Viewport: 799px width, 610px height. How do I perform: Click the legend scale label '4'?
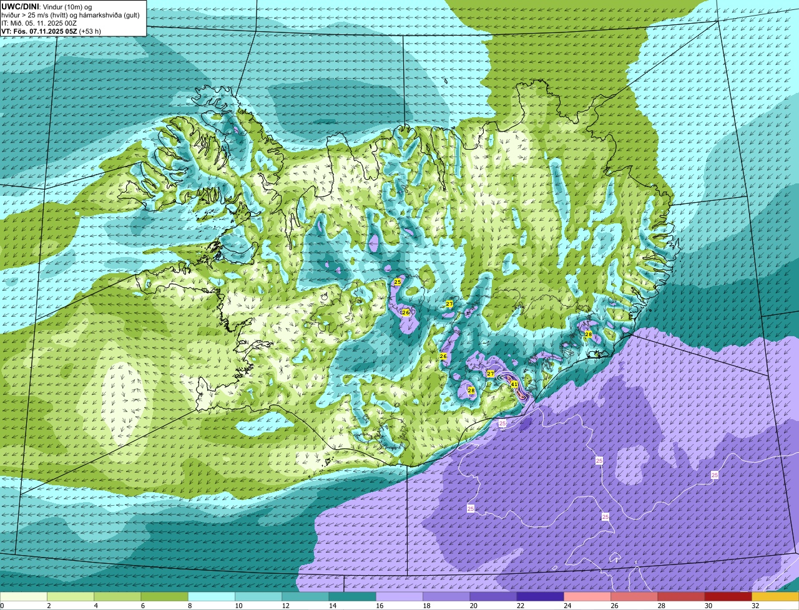pos(95,606)
